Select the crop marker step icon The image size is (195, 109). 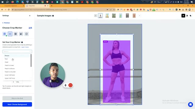pyautogui.click(x=10, y=34)
